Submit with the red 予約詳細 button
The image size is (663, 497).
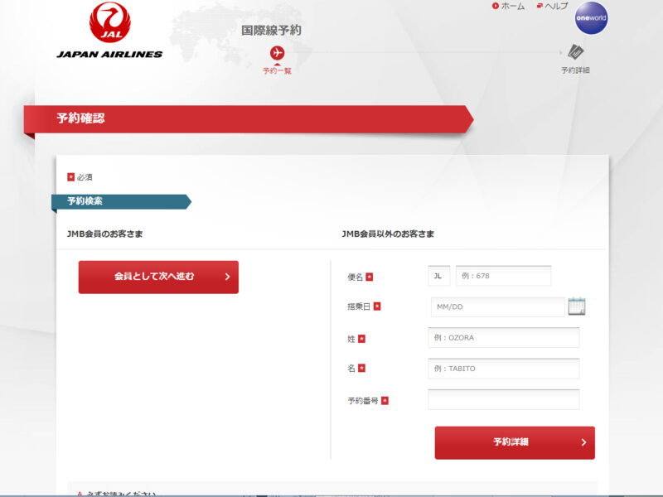tap(514, 442)
